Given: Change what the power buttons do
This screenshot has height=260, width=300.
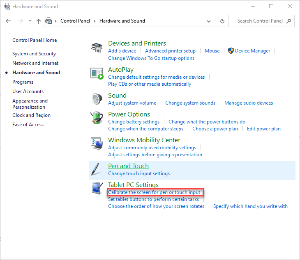Looking at the screenshot, I should [x=207, y=122].
